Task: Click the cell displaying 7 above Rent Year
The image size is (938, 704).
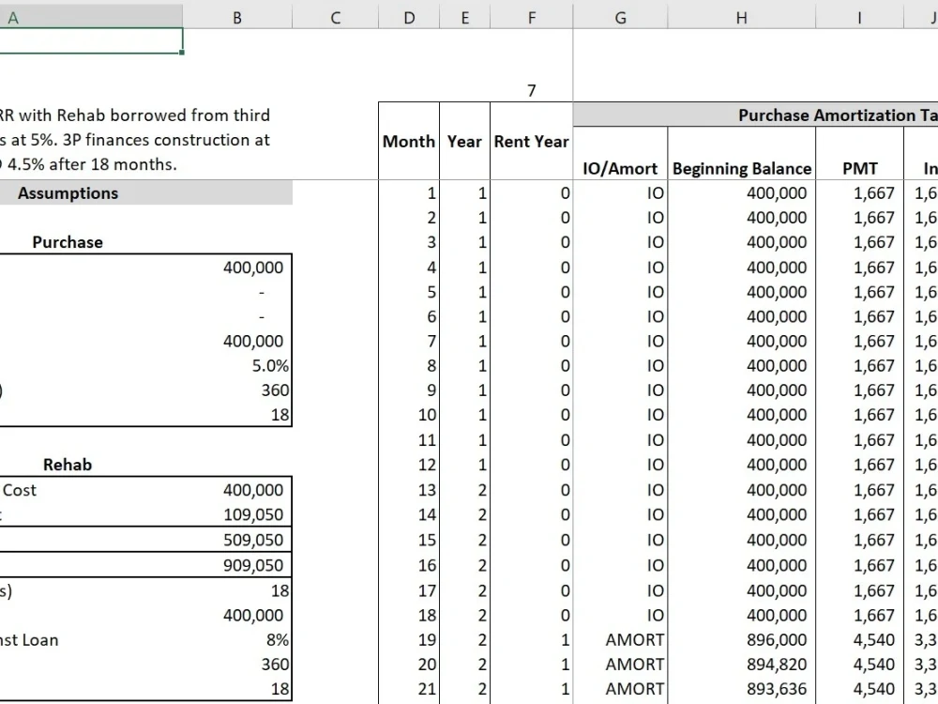Action: click(x=531, y=90)
